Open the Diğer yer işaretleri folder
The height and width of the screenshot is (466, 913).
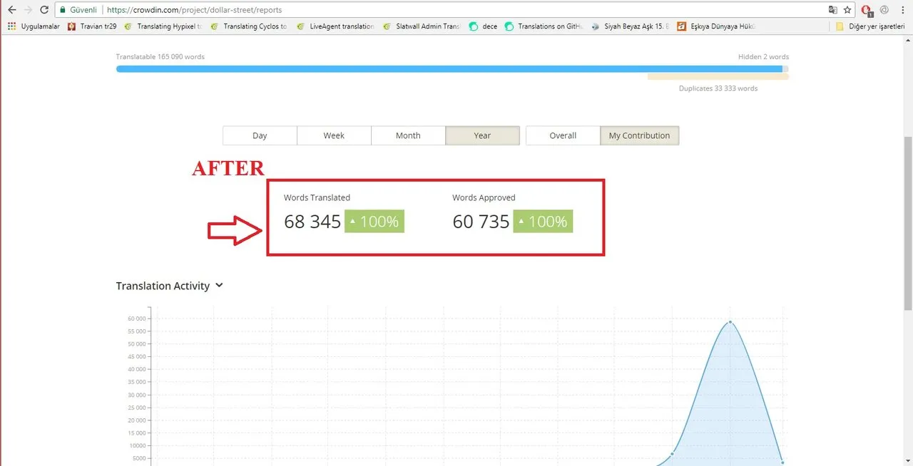[869, 26]
